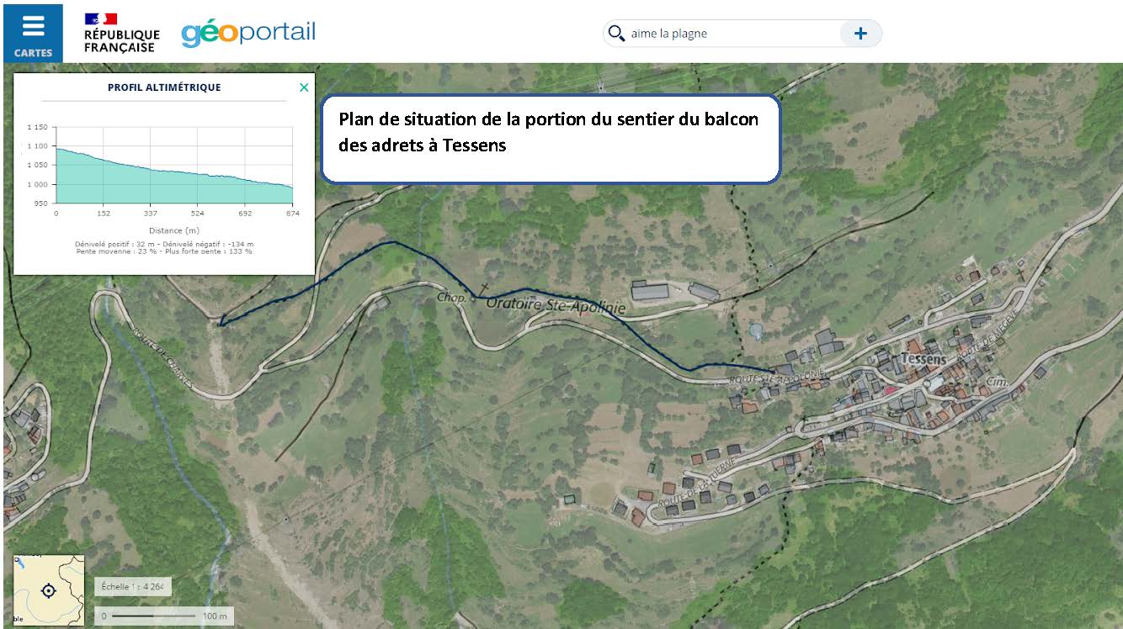Viewport: 1123px width, 629px height.
Task: Click the pond icon north of Route Ste-Apolonie
Action: click(756, 331)
